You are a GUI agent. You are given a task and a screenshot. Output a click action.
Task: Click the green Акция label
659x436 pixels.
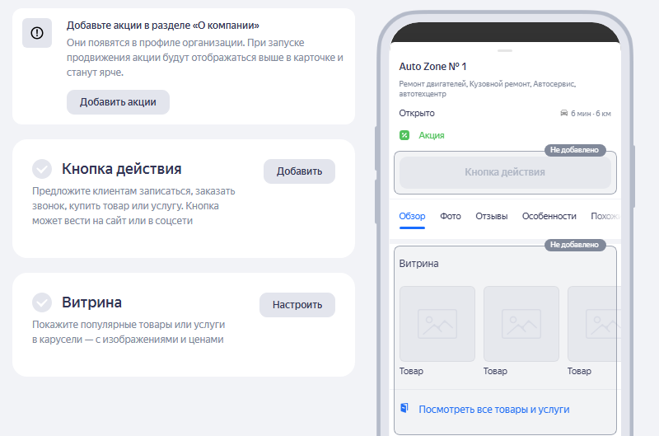tap(431, 135)
